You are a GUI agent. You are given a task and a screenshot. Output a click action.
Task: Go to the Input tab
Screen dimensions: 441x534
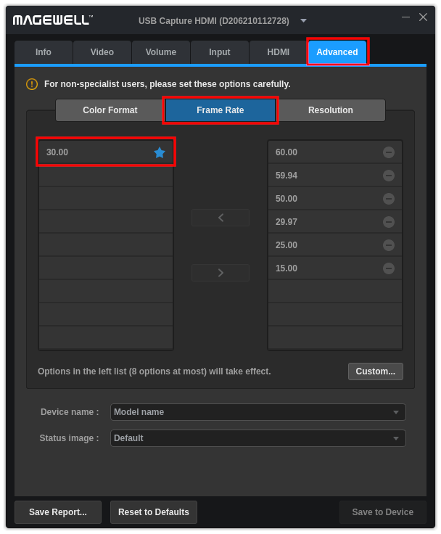[220, 52]
